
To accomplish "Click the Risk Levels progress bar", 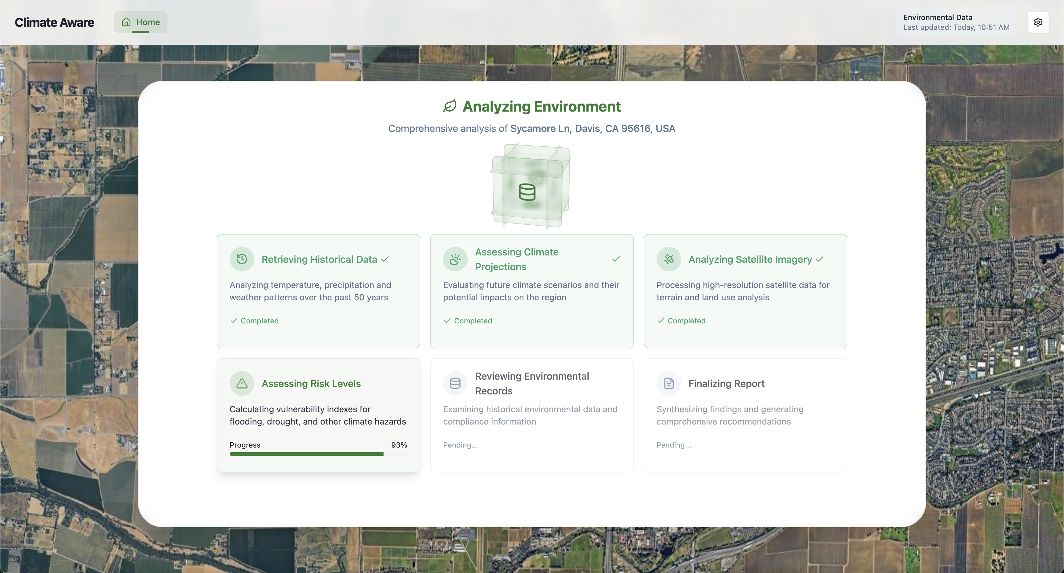I will (x=318, y=454).
